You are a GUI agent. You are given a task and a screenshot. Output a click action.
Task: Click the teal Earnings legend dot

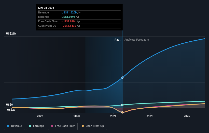(x=30, y=126)
